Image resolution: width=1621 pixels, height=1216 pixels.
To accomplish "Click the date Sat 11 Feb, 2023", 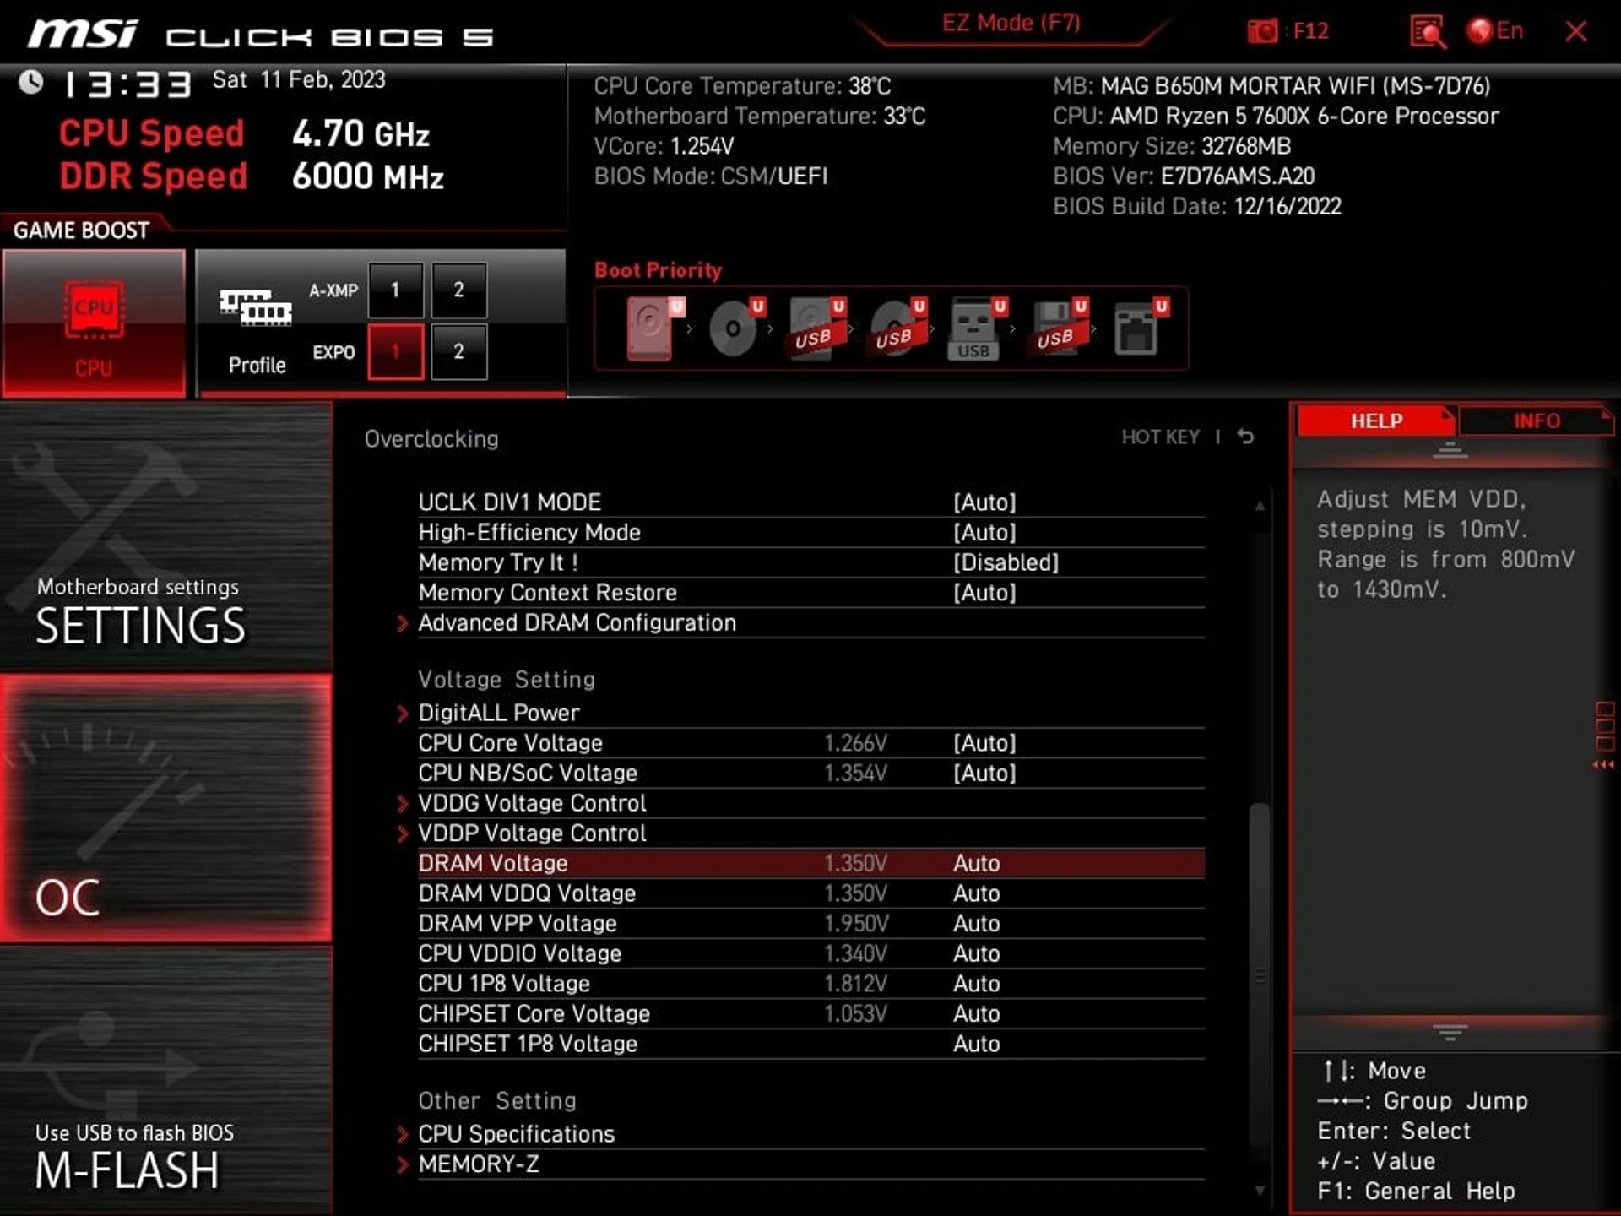I will pos(299,80).
